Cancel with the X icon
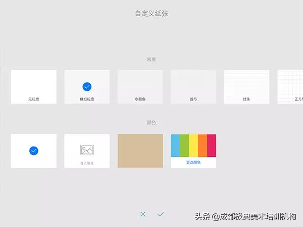This screenshot has height=227, width=303. click(x=143, y=214)
